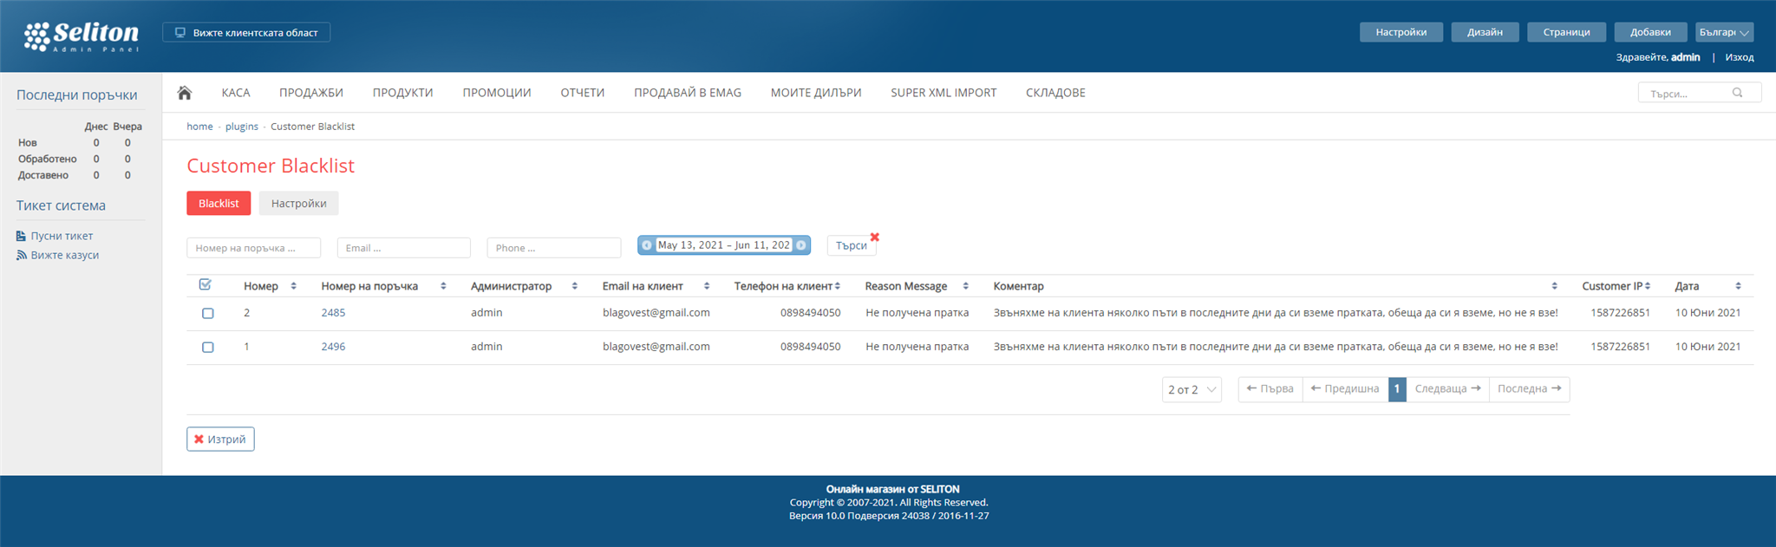1776x547 pixels.
Task: Open the date range picker field
Action: [723, 245]
